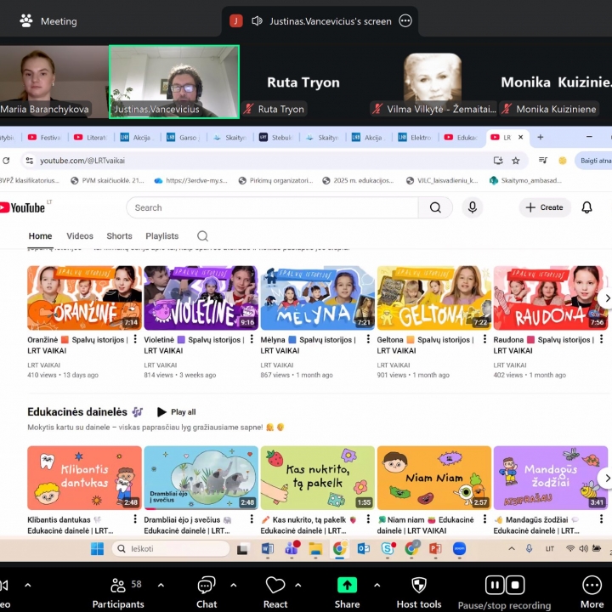Toggle the Participants panel

click(118, 586)
